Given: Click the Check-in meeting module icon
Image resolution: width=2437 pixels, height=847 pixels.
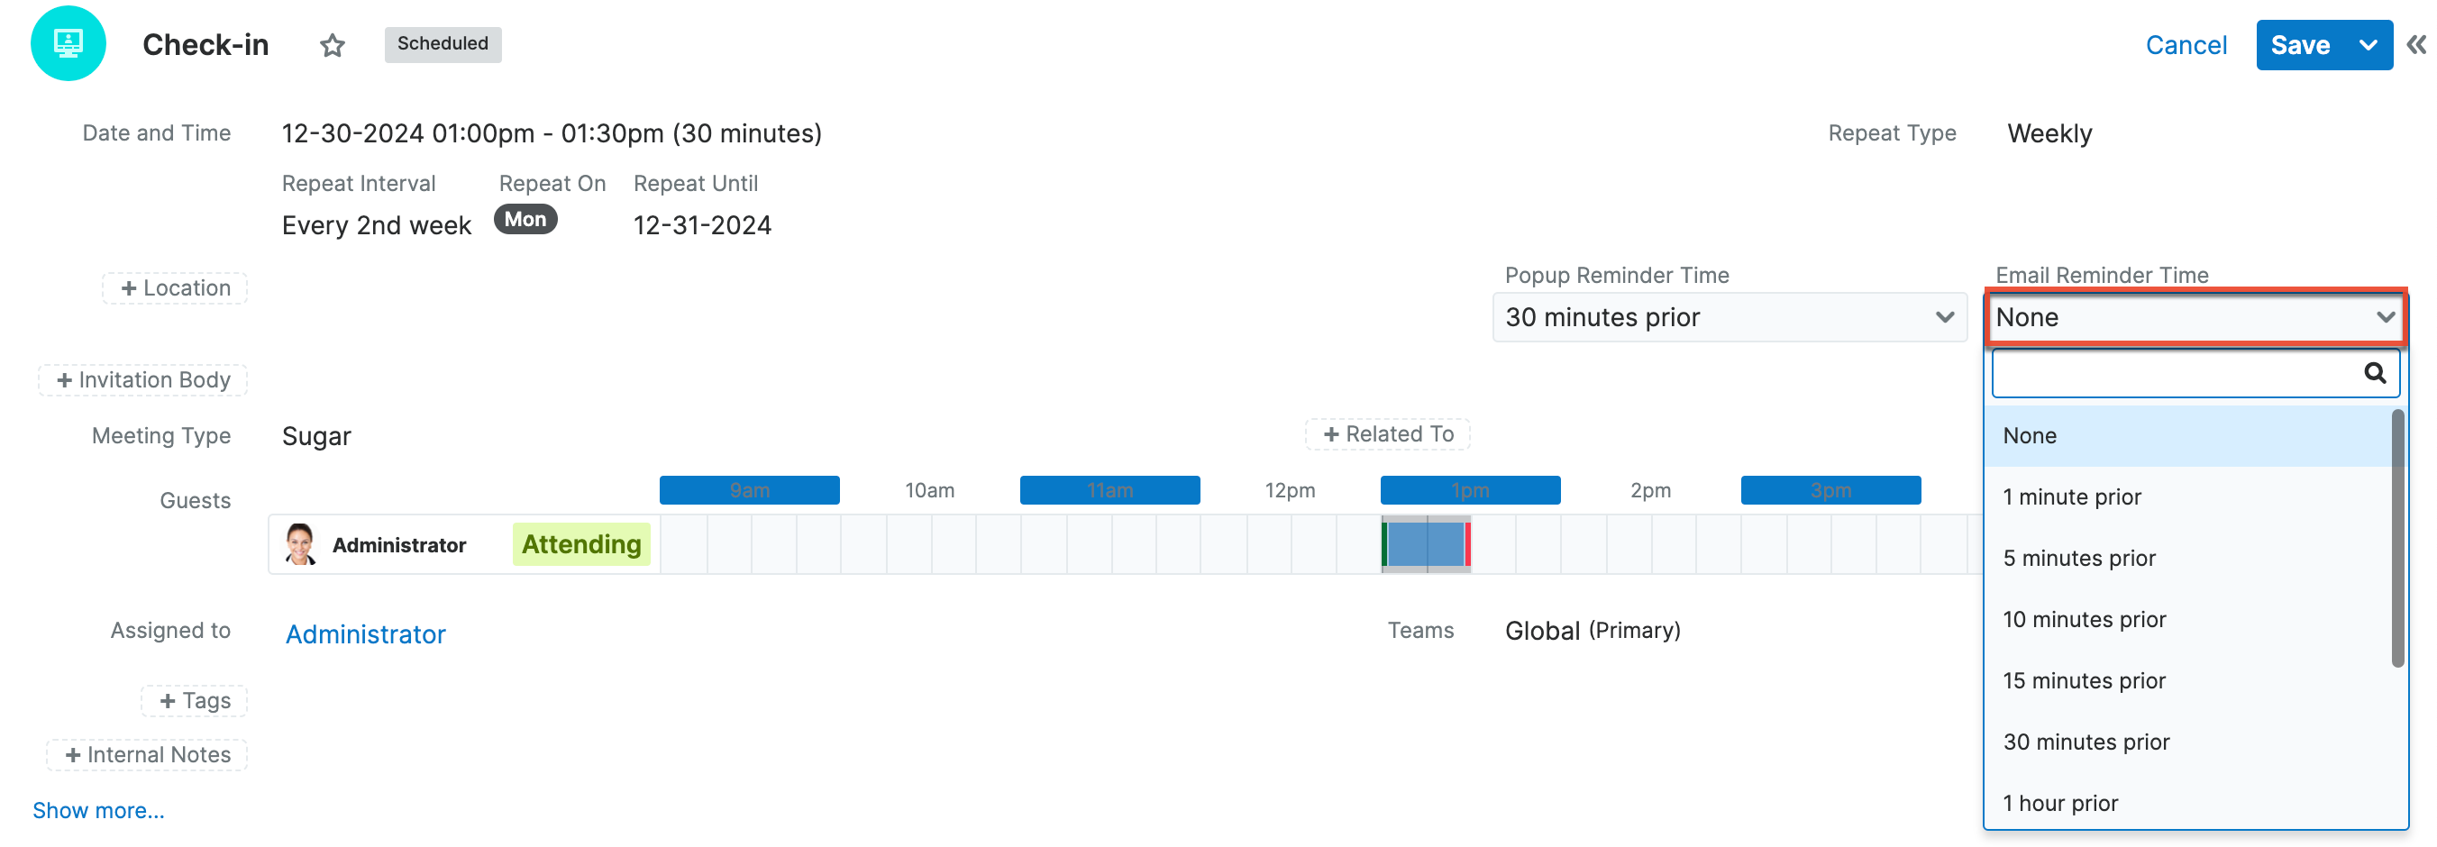Looking at the screenshot, I should tap(68, 43).
